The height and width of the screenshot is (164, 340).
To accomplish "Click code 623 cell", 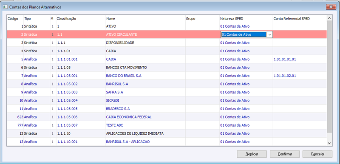I will click(20, 117).
